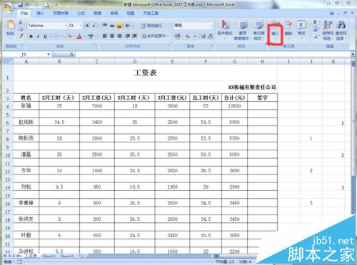Open the Merge and Center dropdown arrow
Viewport: 357px width, 265px height.
pyautogui.click(x=168, y=36)
